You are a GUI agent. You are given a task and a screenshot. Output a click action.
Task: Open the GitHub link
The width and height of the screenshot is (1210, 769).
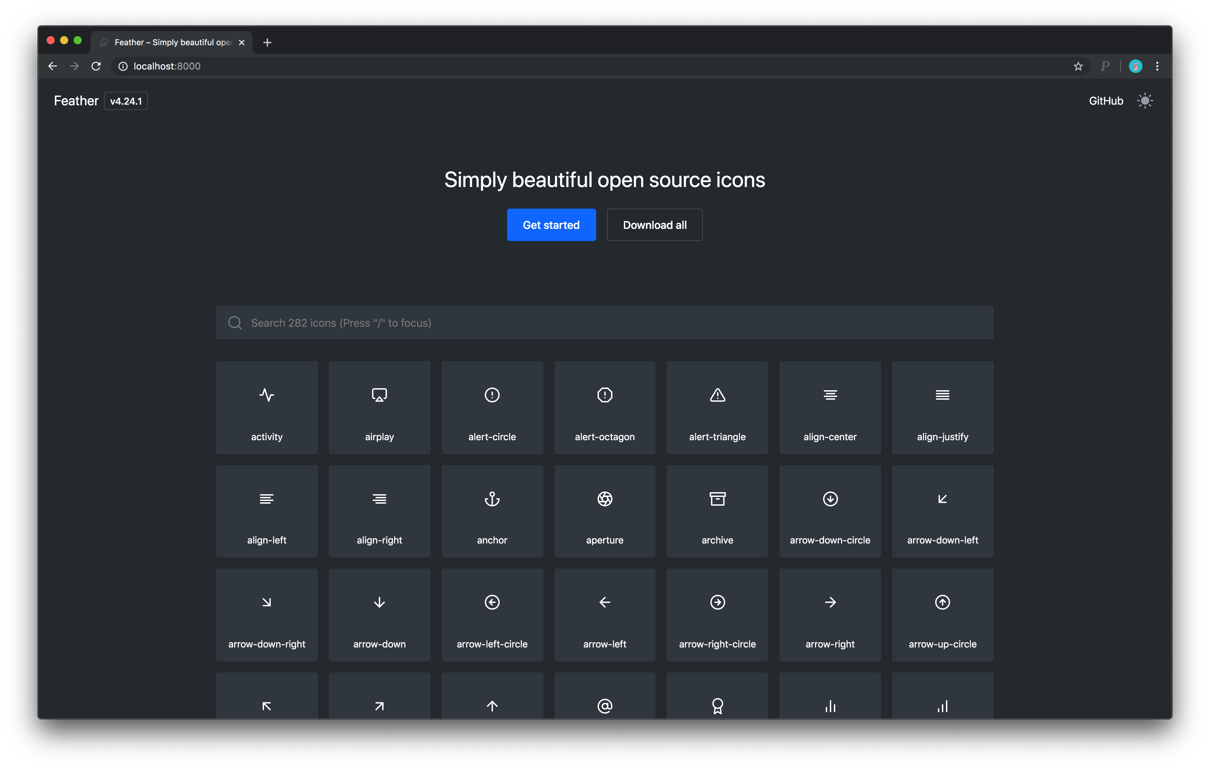click(x=1105, y=101)
